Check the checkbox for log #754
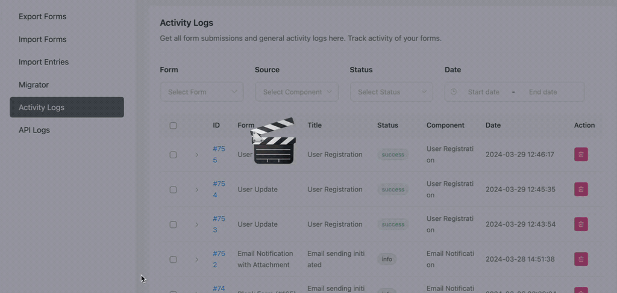The width and height of the screenshot is (617, 293). [x=173, y=190]
